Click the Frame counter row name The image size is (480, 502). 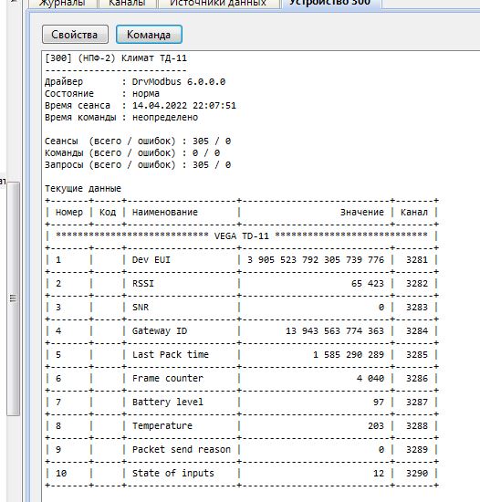tap(168, 378)
